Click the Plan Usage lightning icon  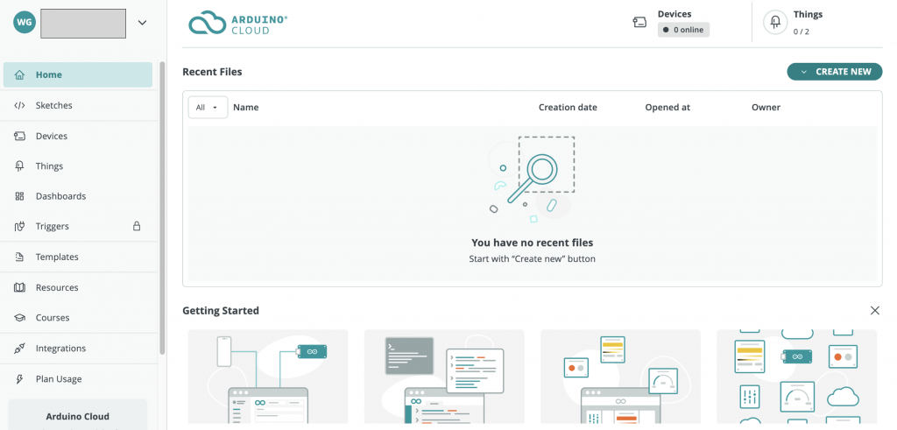pyautogui.click(x=19, y=379)
